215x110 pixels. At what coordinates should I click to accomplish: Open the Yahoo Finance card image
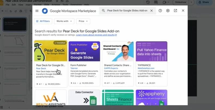tap(152, 51)
